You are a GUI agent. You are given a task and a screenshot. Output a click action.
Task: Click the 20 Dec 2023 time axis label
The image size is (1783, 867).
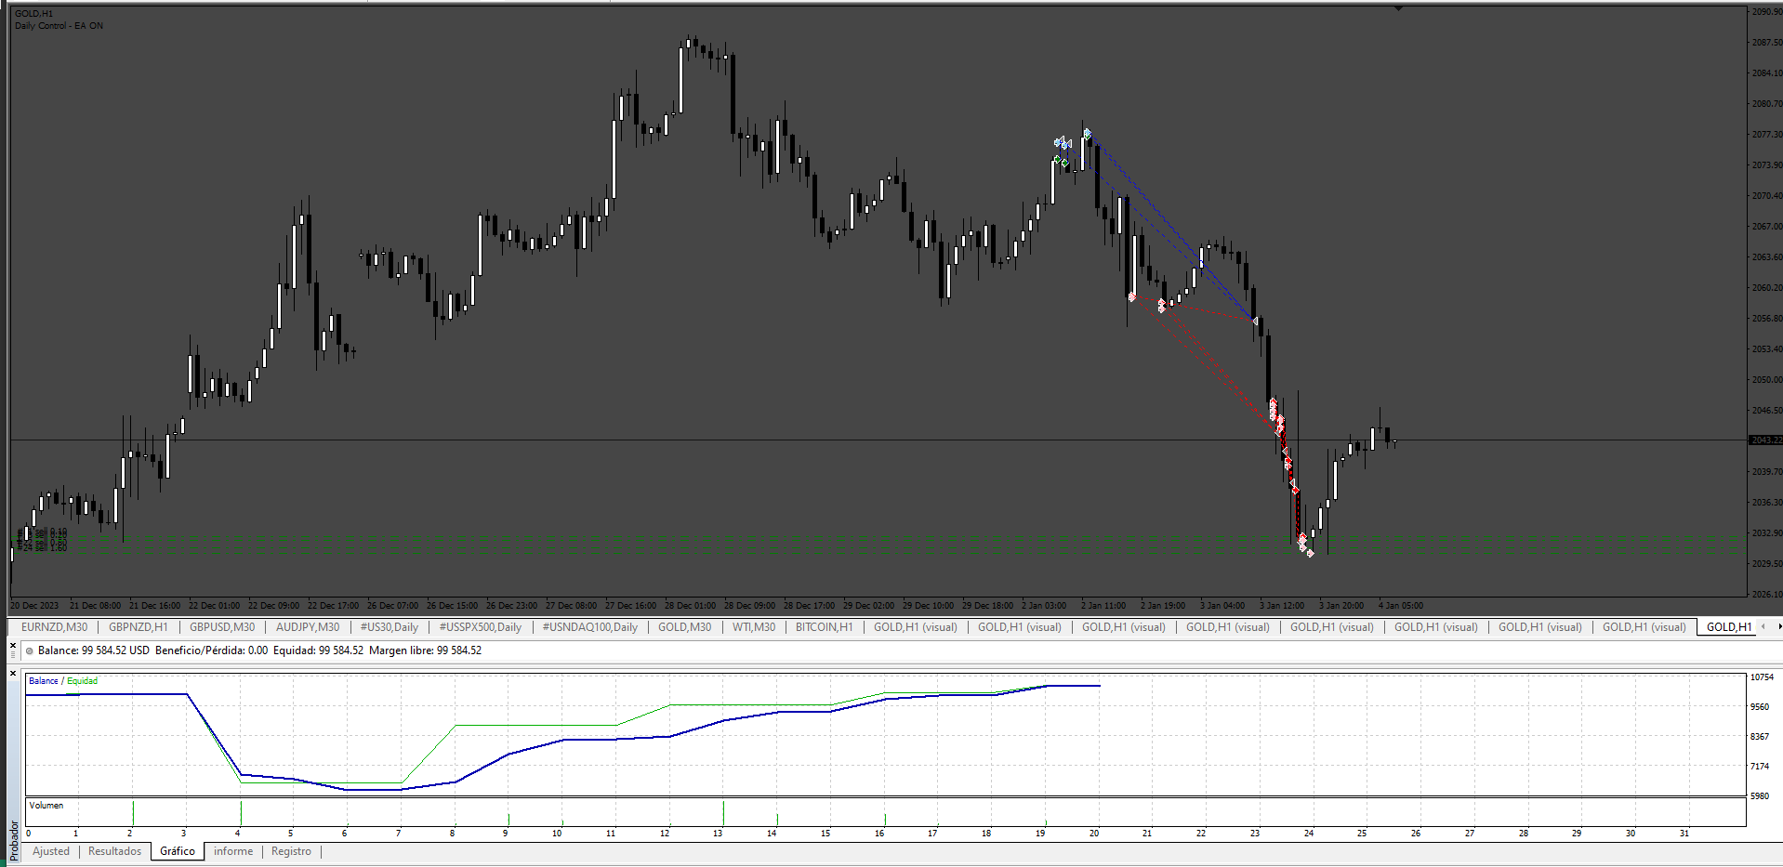[34, 606]
